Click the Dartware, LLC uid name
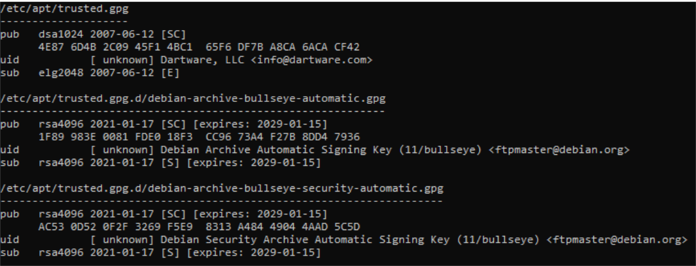This screenshot has width=696, height=266. (x=202, y=60)
